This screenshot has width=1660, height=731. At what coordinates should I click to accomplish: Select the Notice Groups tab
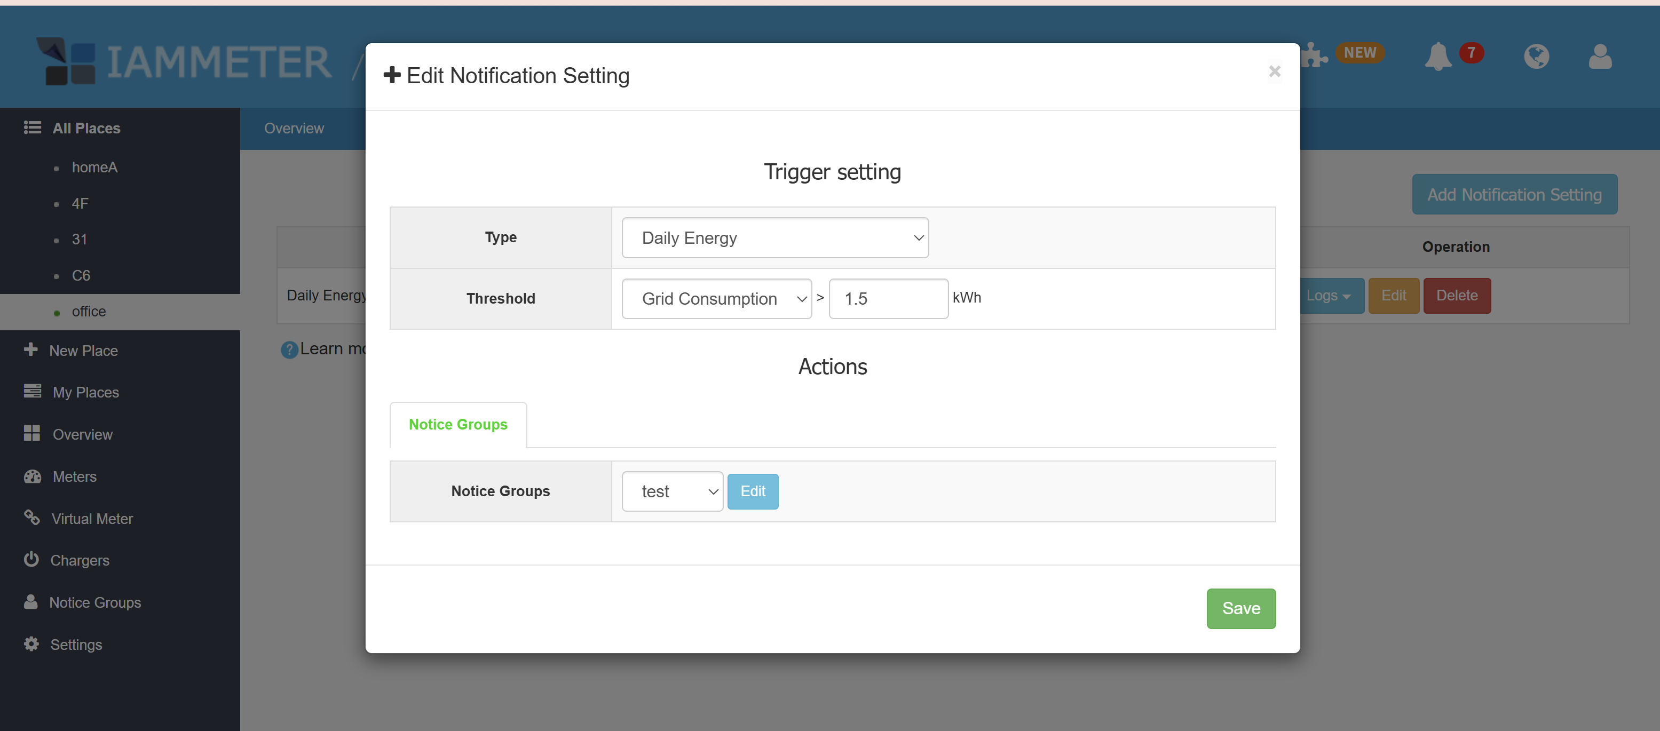(x=457, y=424)
